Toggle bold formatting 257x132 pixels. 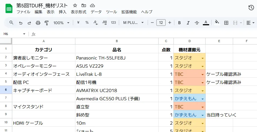pos(179,23)
